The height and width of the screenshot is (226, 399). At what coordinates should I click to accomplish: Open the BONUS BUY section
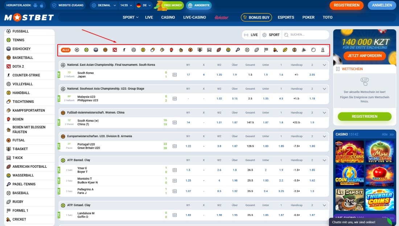(256, 17)
